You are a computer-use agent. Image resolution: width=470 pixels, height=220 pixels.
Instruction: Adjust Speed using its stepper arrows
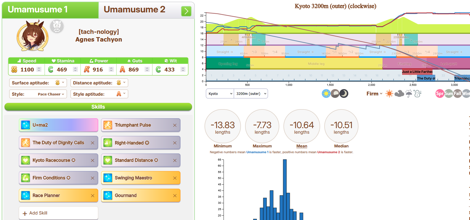pos(39,70)
